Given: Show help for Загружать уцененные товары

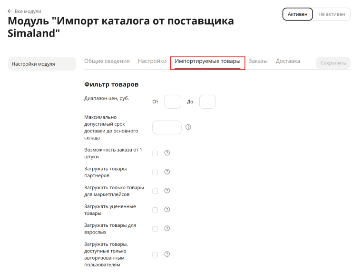Looking at the screenshot, I should pyautogui.click(x=167, y=210).
